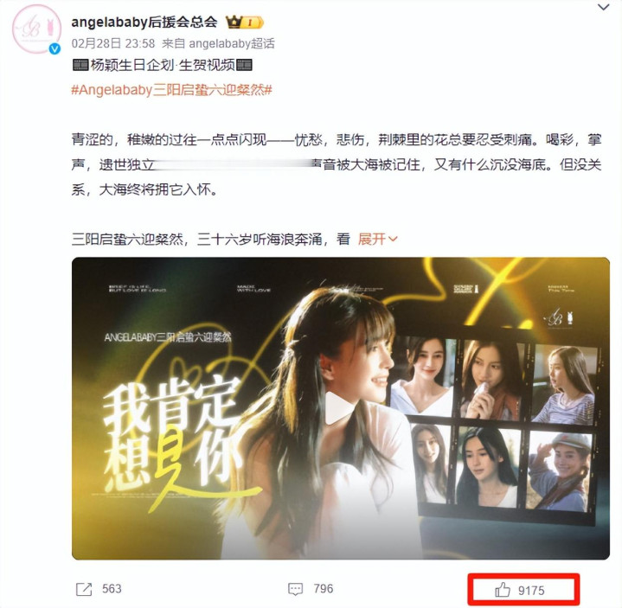This screenshot has height=608, width=622.
Task: Click the gold crown membership badge
Action: [244, 22]
